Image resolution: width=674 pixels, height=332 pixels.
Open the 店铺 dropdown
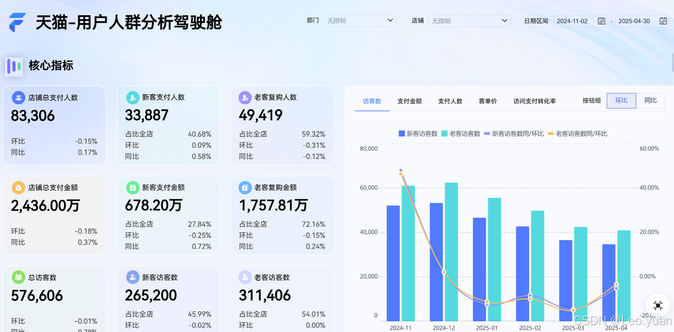point(470,21)
